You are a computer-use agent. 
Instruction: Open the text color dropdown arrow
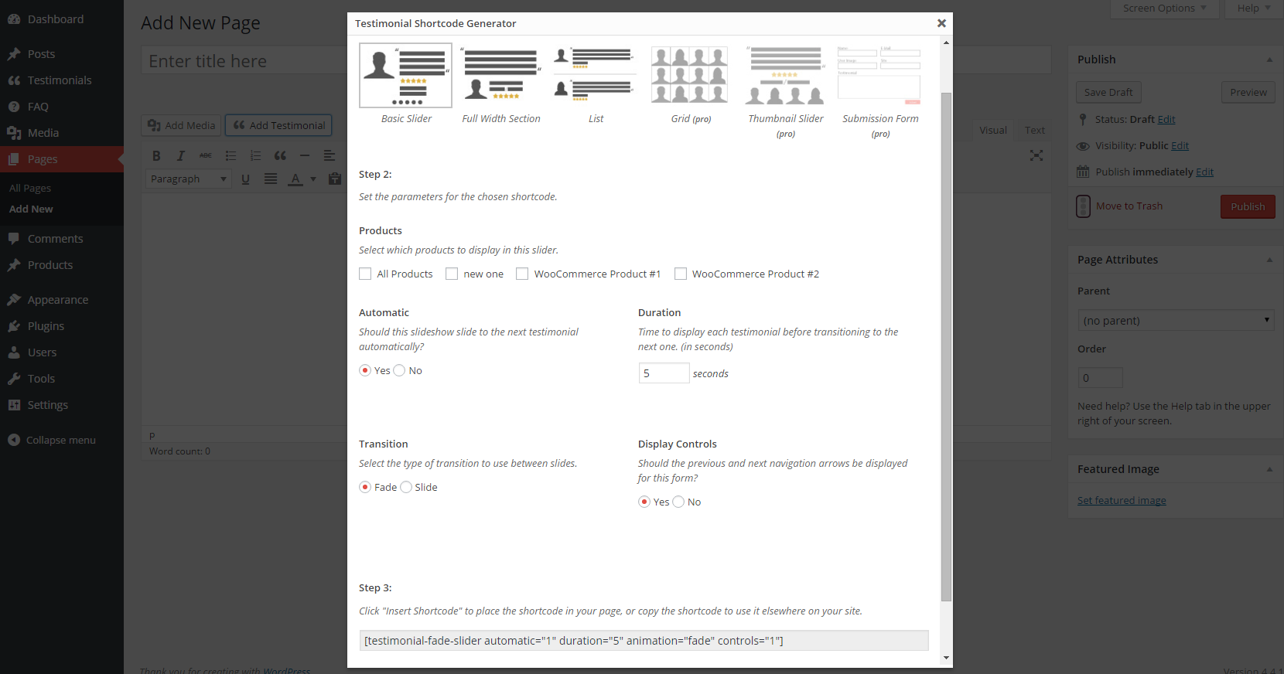pyautogui.click(x=313, y=179)
